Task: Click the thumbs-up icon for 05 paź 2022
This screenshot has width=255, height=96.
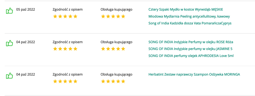Action: (x=9, y=11)
